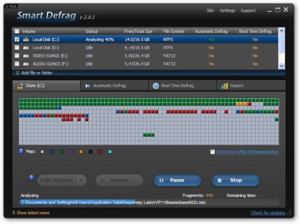Open the Support menu

(x=248, y=11)
